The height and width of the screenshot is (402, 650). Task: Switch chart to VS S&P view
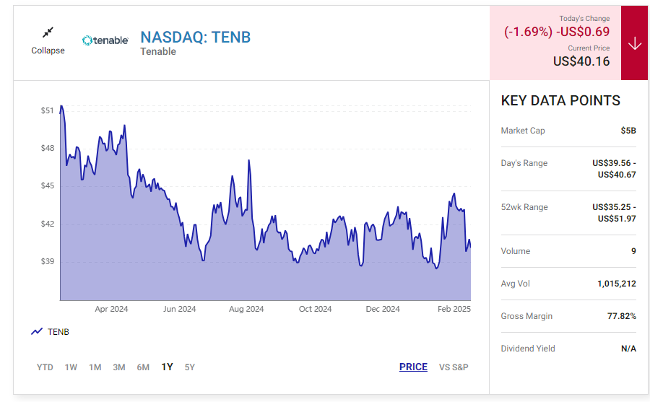click(454, 367)
